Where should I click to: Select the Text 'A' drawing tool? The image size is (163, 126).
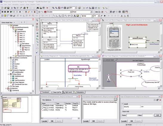click(x=75, y=16)
